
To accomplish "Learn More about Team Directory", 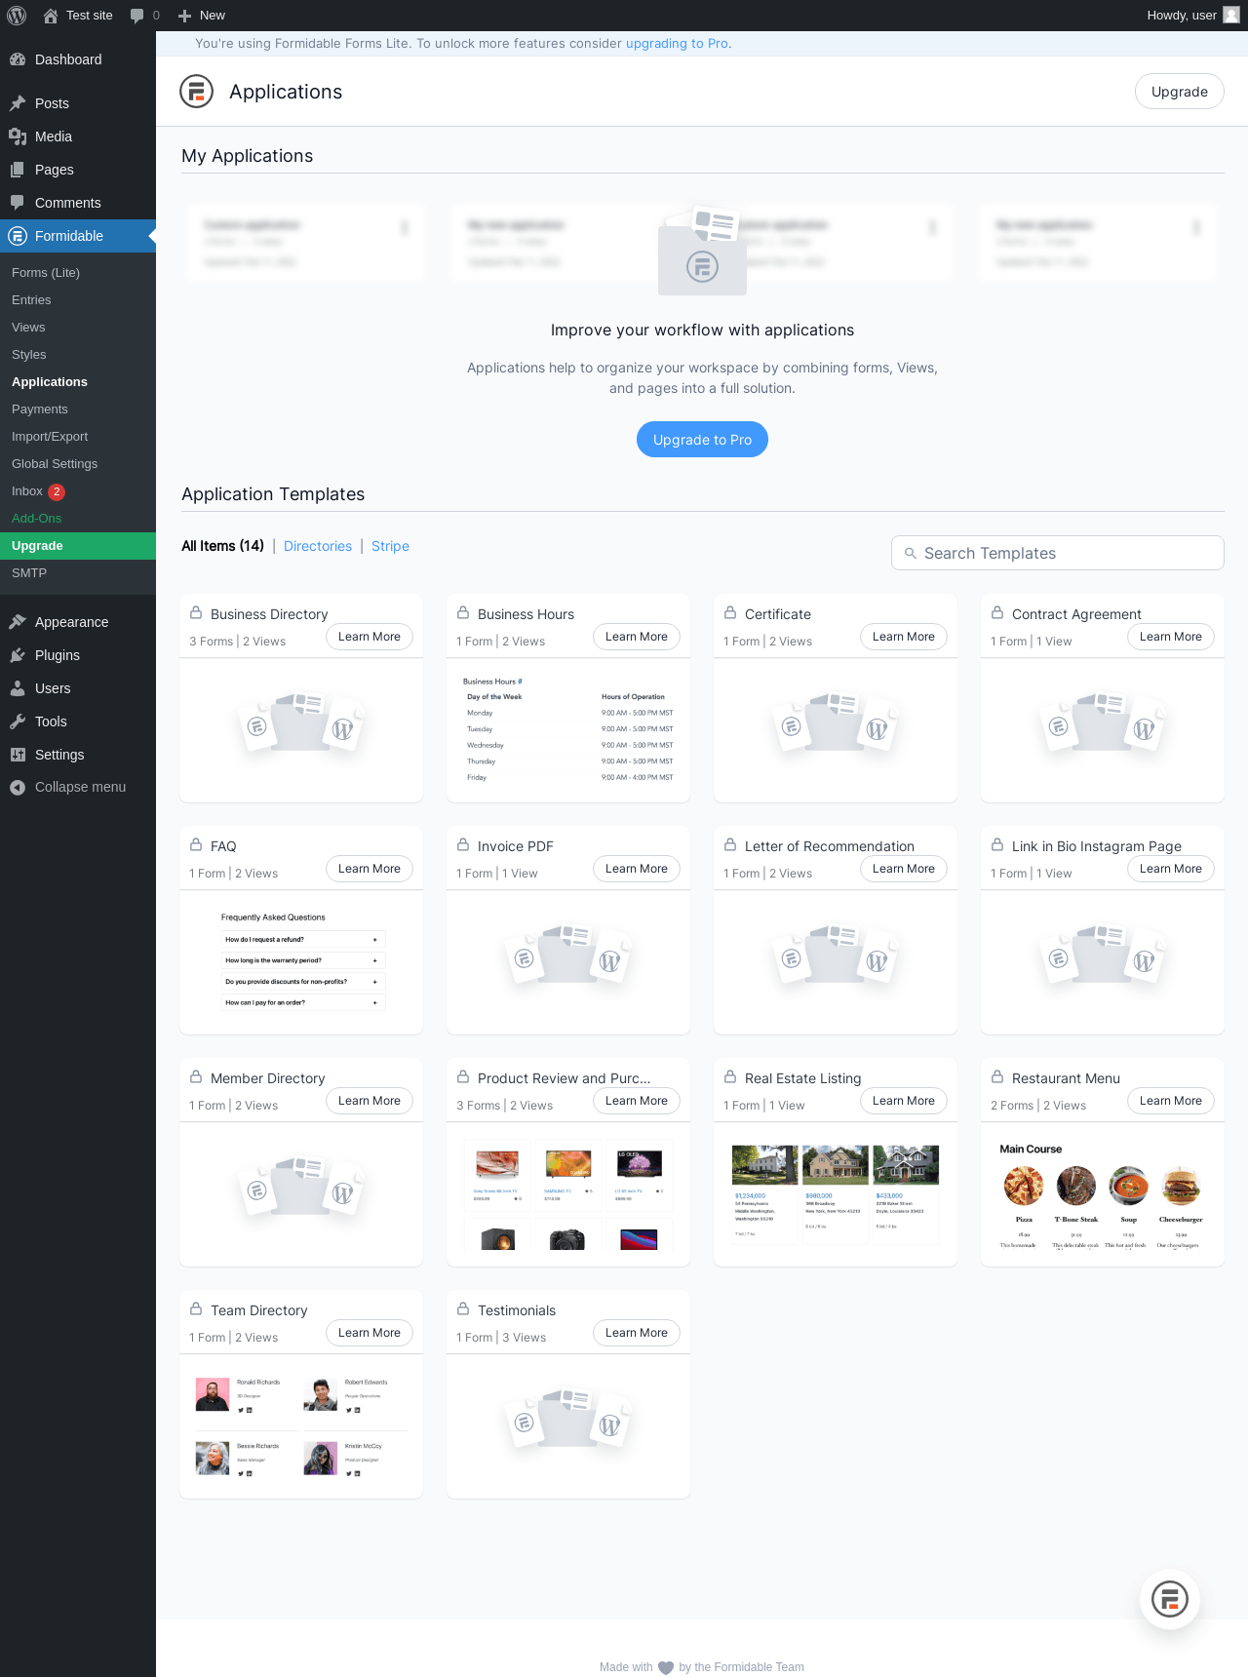I will pyautogui.click(x=370, y=1333).
